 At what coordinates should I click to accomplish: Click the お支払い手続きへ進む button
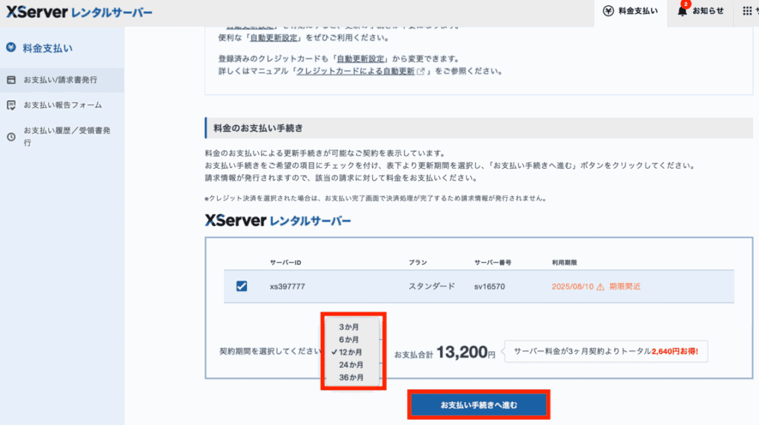click(479, 405)
